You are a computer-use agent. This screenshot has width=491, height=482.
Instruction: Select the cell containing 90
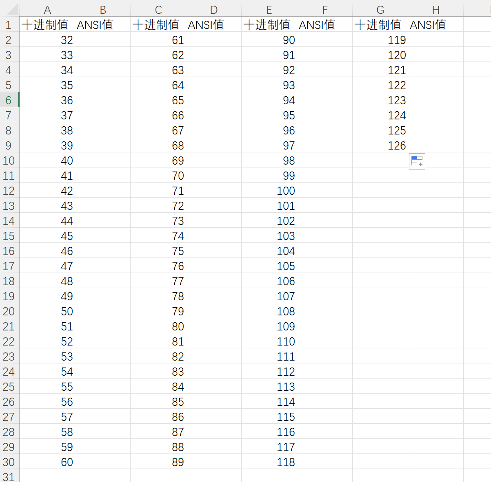click(x=269, y=40)
